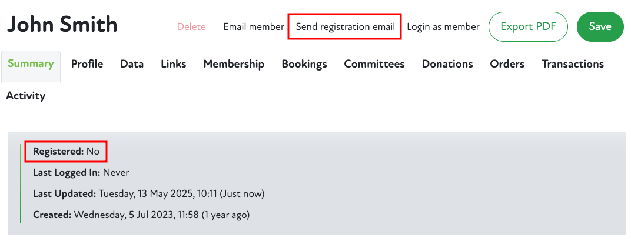
Task: Switch to the Activity tab
Action: tap(26, 96)
